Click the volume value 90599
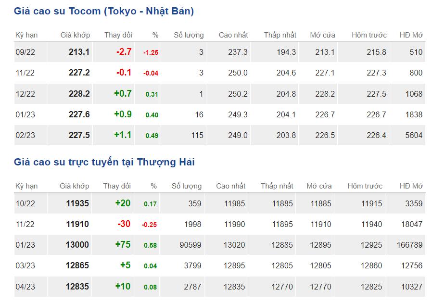This screenshot has height=302, width=432. tap(189, 245)
